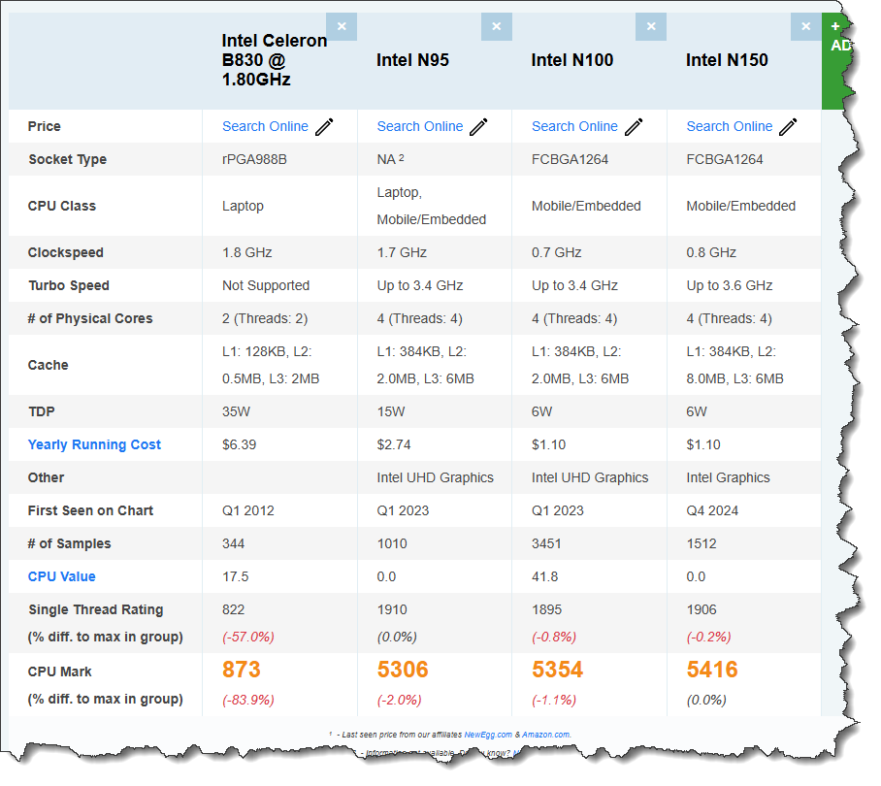Click the Laptop CPU class cell
881x786 pixels.
pyautogui.click(x=243, y=206)
